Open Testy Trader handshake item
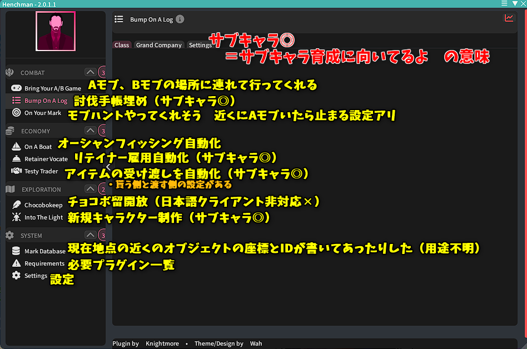The width and height of the screenshot is (527, 349). 41,171
